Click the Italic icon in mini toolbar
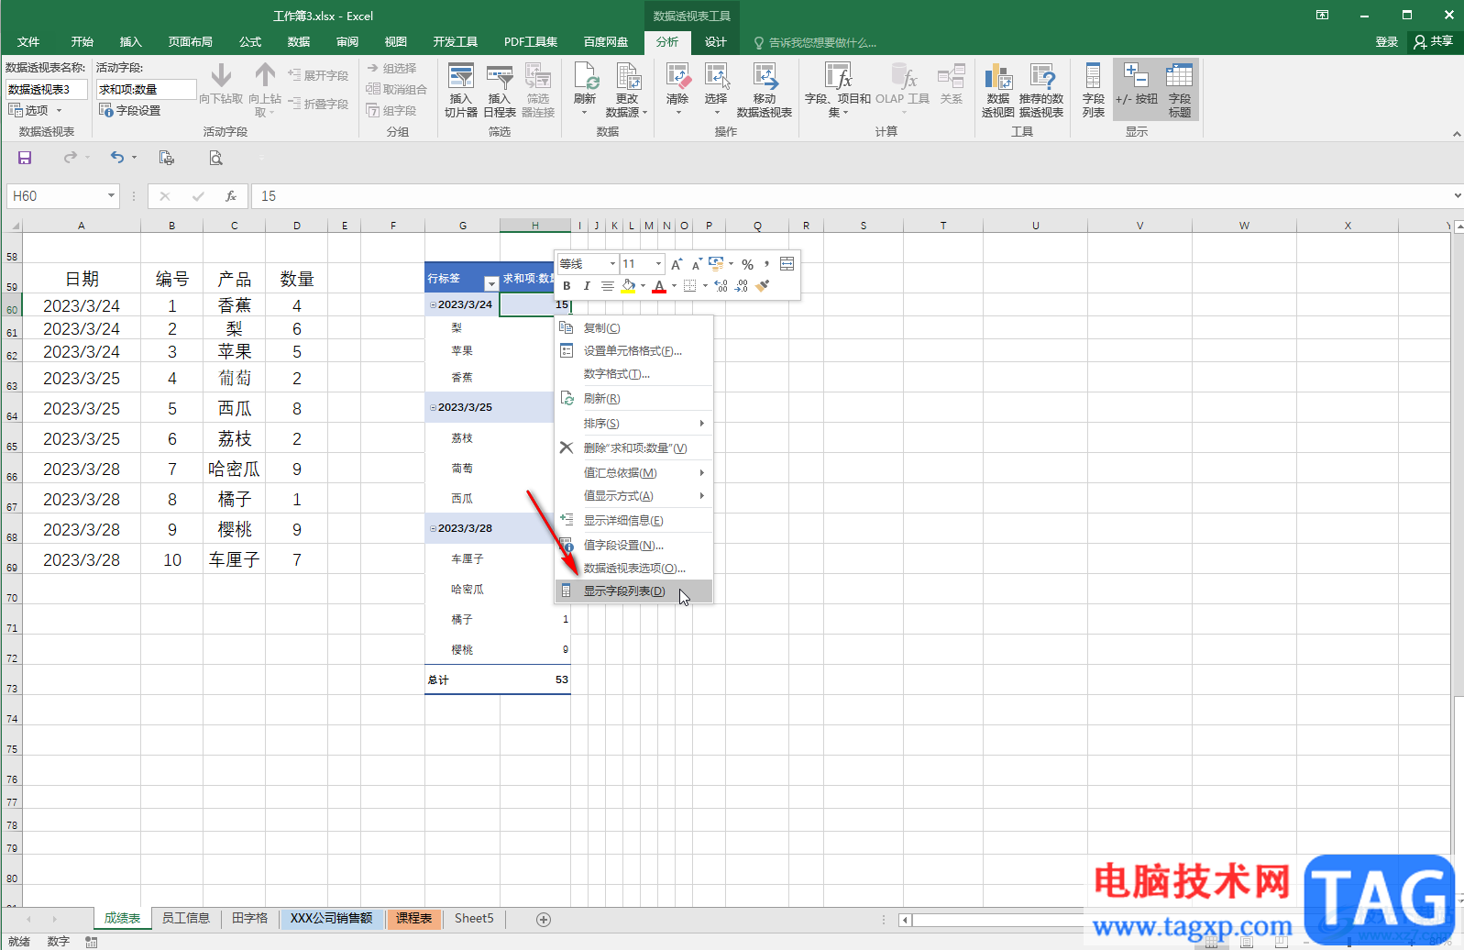 coord(587,286)
